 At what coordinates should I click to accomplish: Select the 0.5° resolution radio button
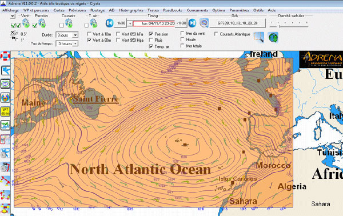(17, 34)
